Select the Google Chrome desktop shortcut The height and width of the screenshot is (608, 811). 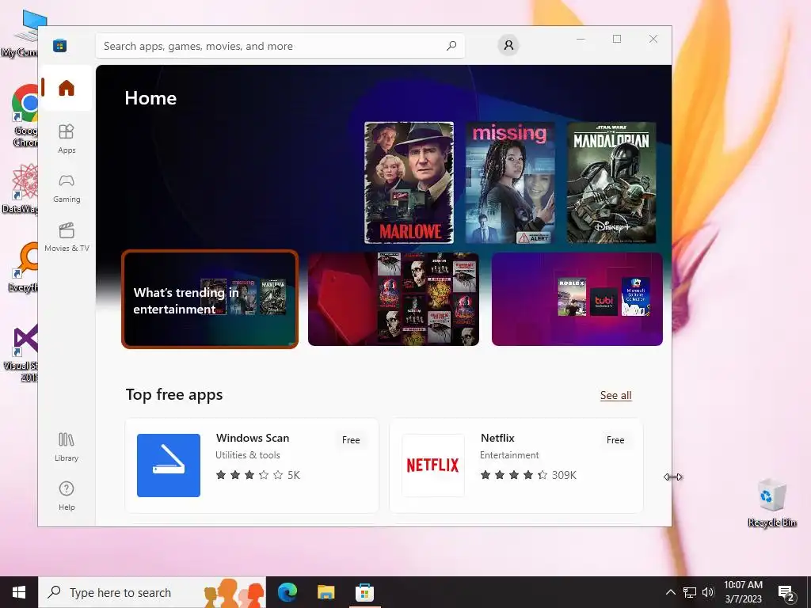[x=25, y=116]
